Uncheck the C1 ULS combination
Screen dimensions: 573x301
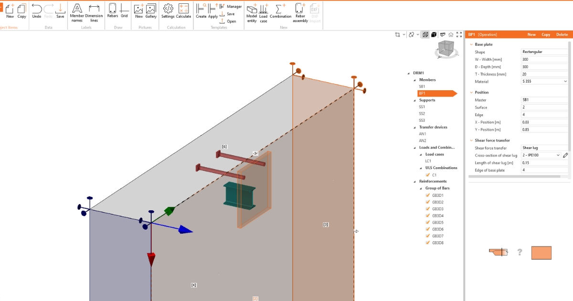(428, 174)
